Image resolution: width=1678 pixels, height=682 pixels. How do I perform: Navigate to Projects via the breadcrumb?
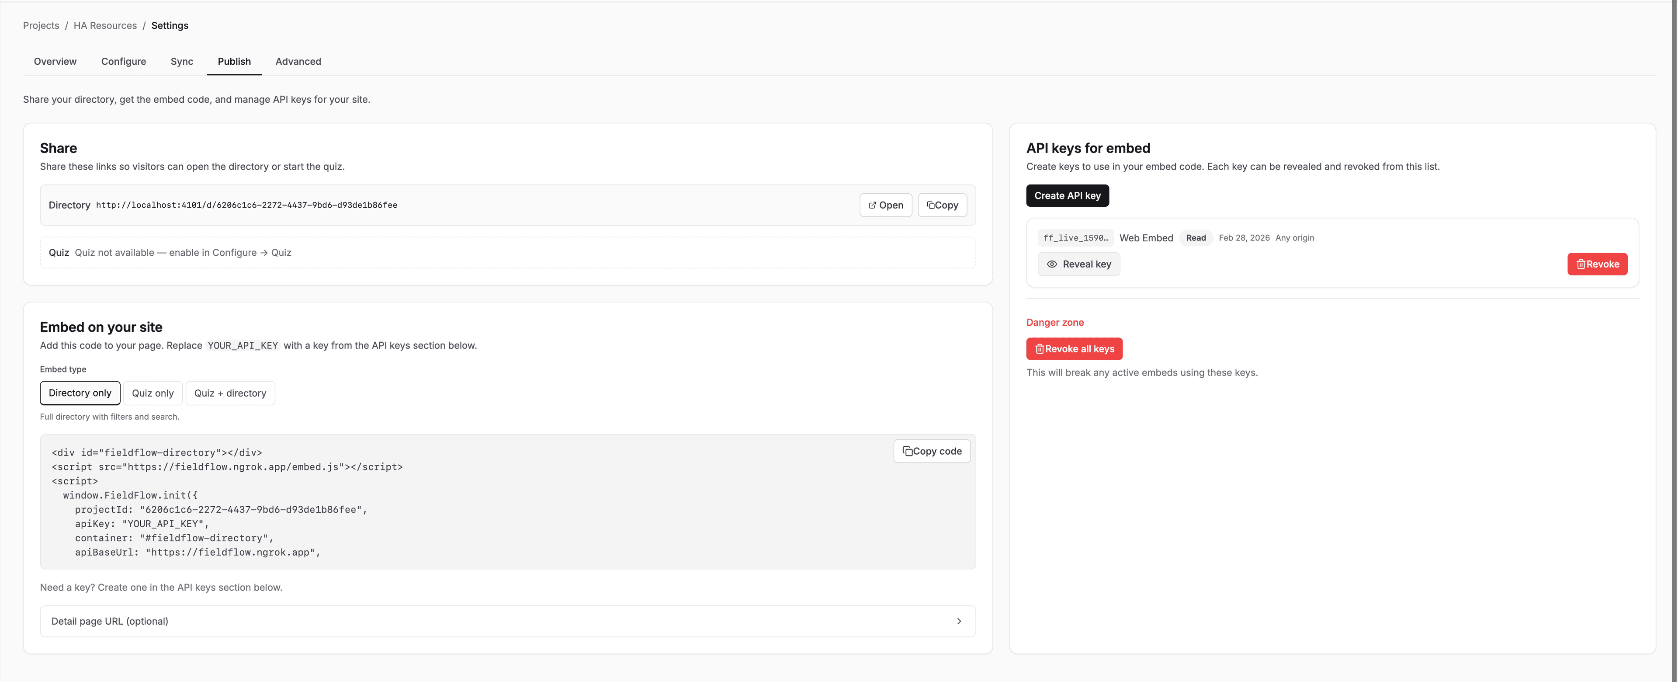coord(40,25)
